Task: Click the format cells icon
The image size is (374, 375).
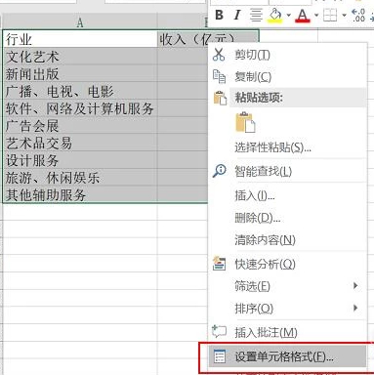Action: (x=220, y=356)
